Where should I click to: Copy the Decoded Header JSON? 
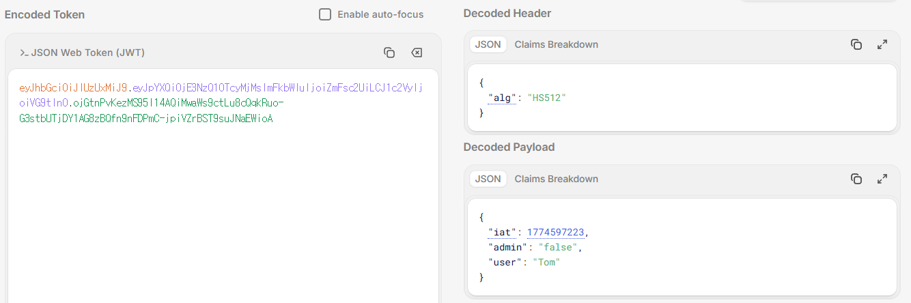[x=856, y=44]
